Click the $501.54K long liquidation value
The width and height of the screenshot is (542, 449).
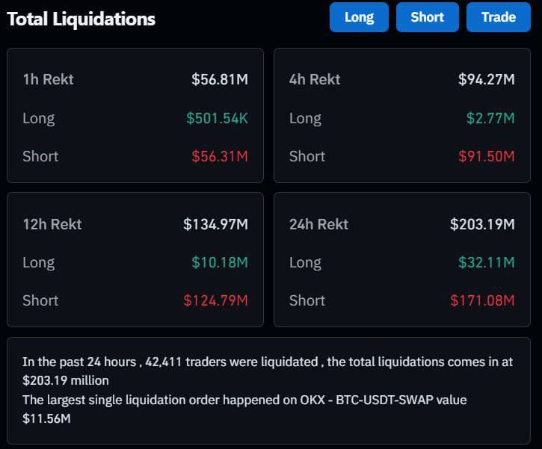coord(217,118)
